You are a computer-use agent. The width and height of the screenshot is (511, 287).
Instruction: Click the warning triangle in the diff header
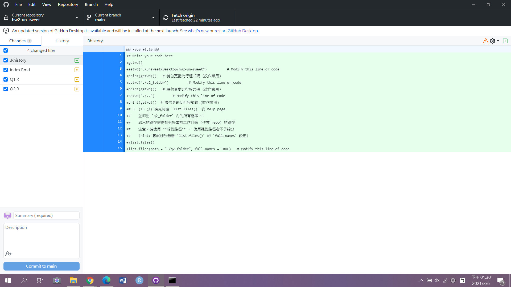[x=485, y=41]
